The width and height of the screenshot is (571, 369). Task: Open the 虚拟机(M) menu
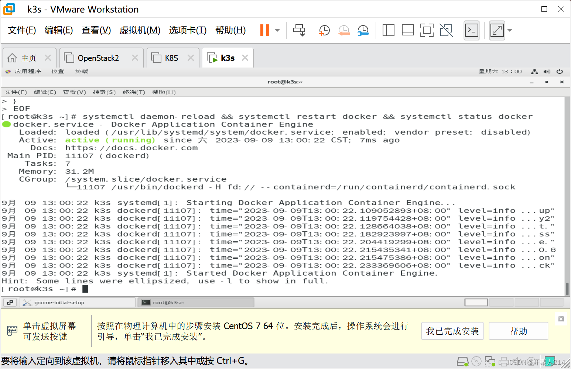(x=140, y=30)
